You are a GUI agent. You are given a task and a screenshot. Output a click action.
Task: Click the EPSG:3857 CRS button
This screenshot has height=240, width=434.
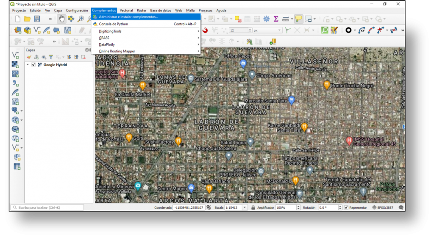(383, 208)
